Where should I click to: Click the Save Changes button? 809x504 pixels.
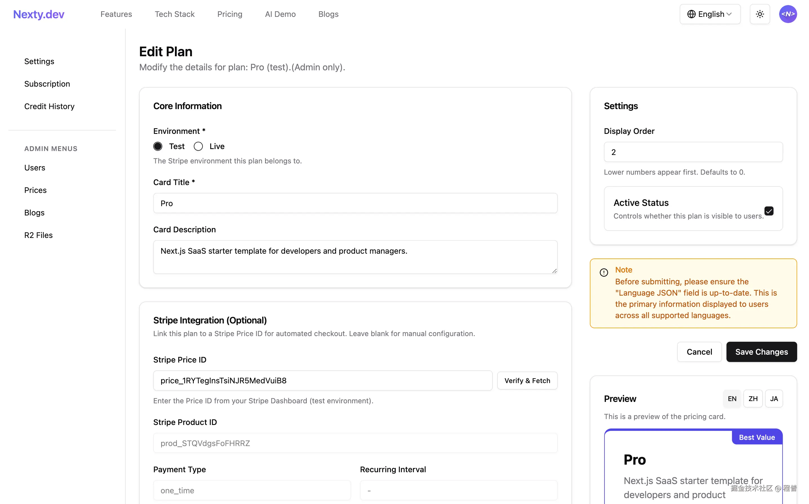click(x=761, y=352)
